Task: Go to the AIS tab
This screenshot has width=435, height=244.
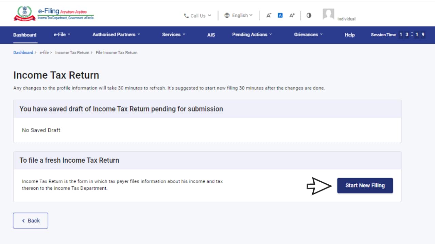Action: click(x=211, y=35)
